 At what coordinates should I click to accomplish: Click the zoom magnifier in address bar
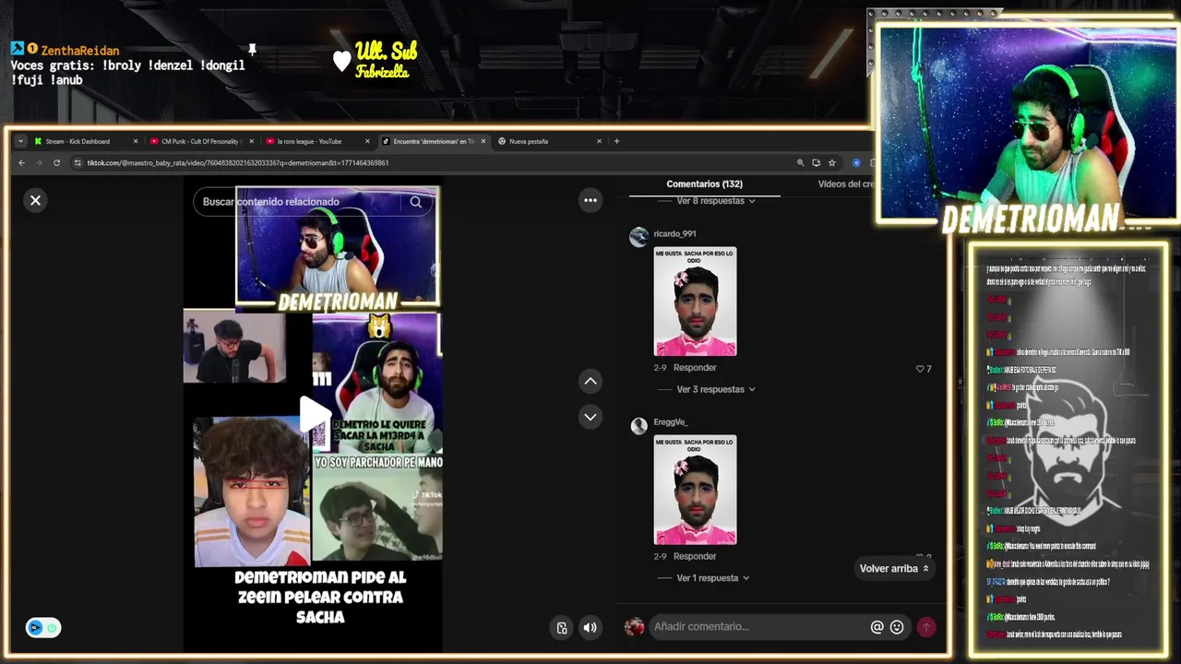800,163
